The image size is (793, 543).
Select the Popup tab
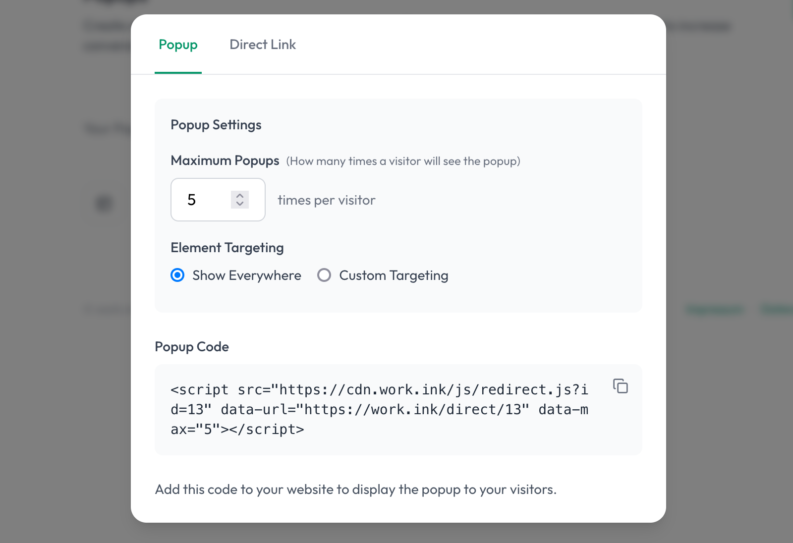click(x=178, y=45)
